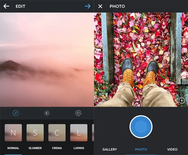Viewport: 188px width, 155px height.
Task: Switch to the Video tab
Action: coord(172,149)
